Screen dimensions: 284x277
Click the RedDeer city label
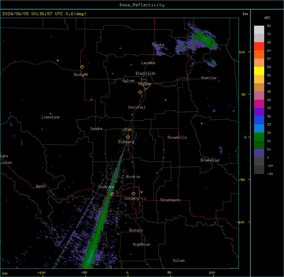[145, 84]
